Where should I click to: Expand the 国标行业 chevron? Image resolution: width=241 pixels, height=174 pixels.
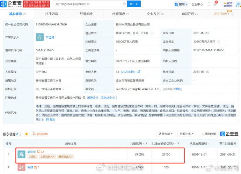[x=64, y=89]
